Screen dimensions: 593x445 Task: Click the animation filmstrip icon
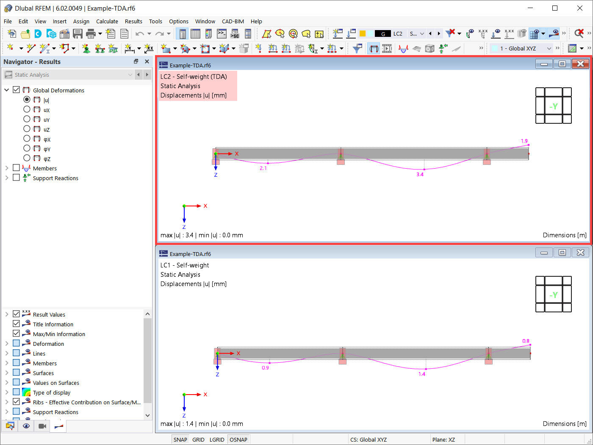click(x=387, y=48)
